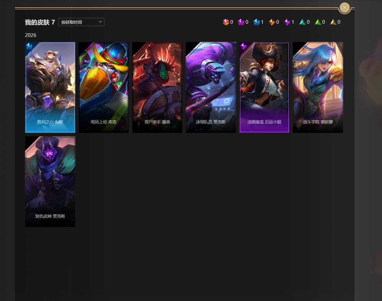Close the skin collection panel
This screenshot has height=301, width=382.
[344, 7]
